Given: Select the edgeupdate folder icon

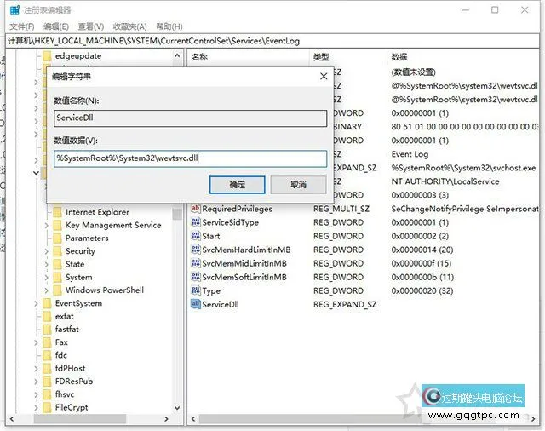Looking at the screenshot, I should pyautogui.click(x=48, y=56).
